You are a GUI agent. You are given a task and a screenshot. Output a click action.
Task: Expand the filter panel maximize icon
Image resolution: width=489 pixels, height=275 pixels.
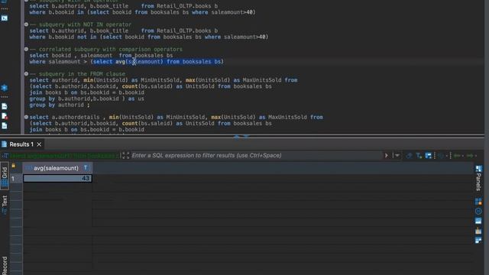tap(125, 155)
